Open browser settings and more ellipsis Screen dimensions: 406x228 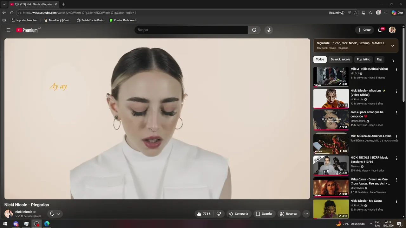(x=386, y=13)
